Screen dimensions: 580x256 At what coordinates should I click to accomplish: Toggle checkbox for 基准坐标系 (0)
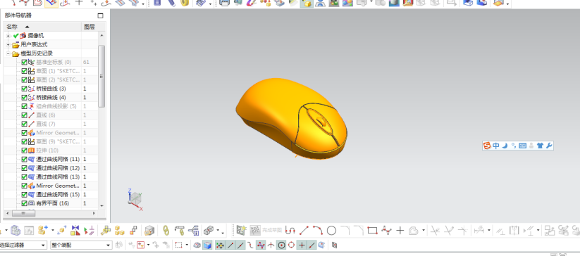pyautogui.click(x=25, y=62)
